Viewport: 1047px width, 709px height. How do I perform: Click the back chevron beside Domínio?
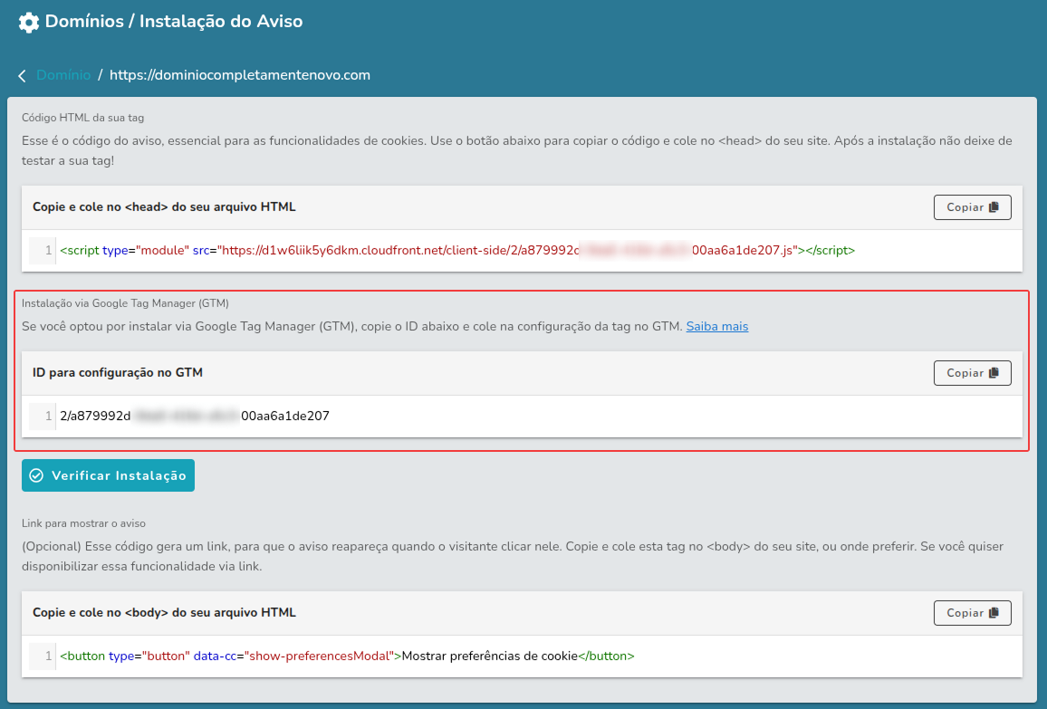click(23, 76)
